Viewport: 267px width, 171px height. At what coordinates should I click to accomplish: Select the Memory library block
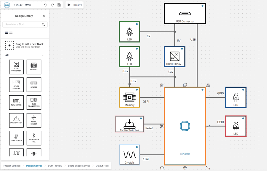pos(34,67)
